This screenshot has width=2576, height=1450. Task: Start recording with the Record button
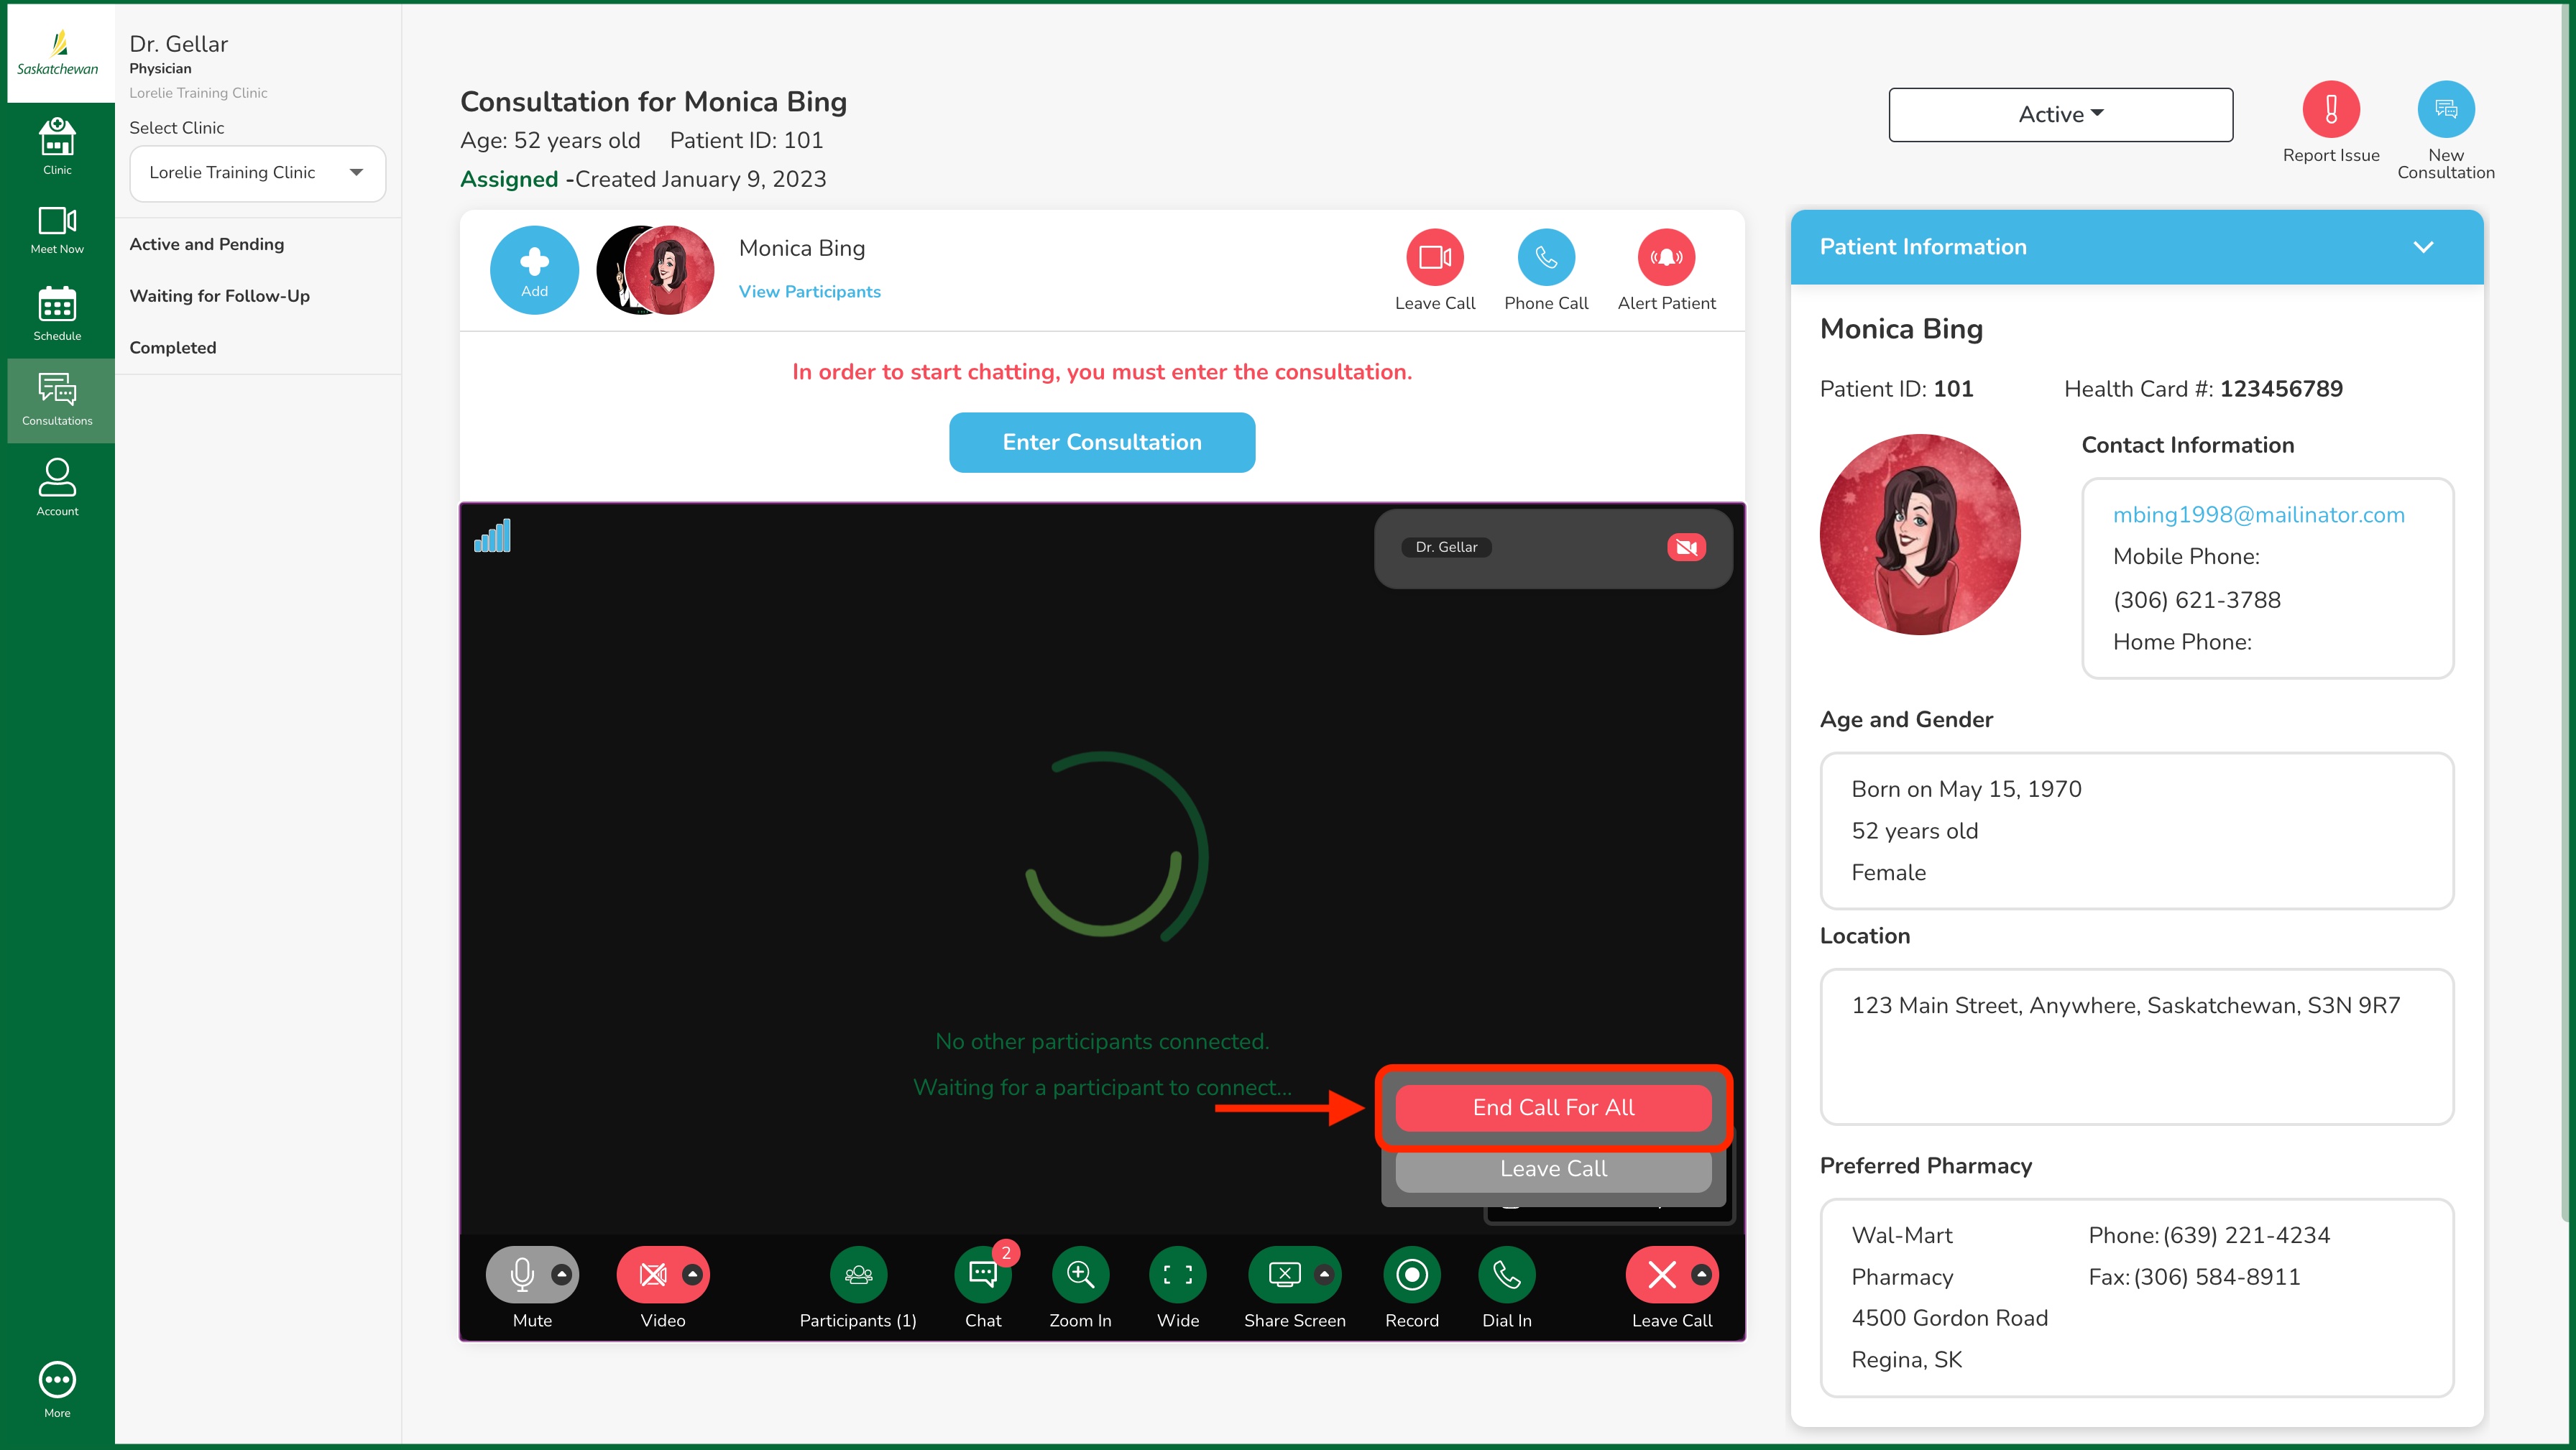[1411, 1275]
